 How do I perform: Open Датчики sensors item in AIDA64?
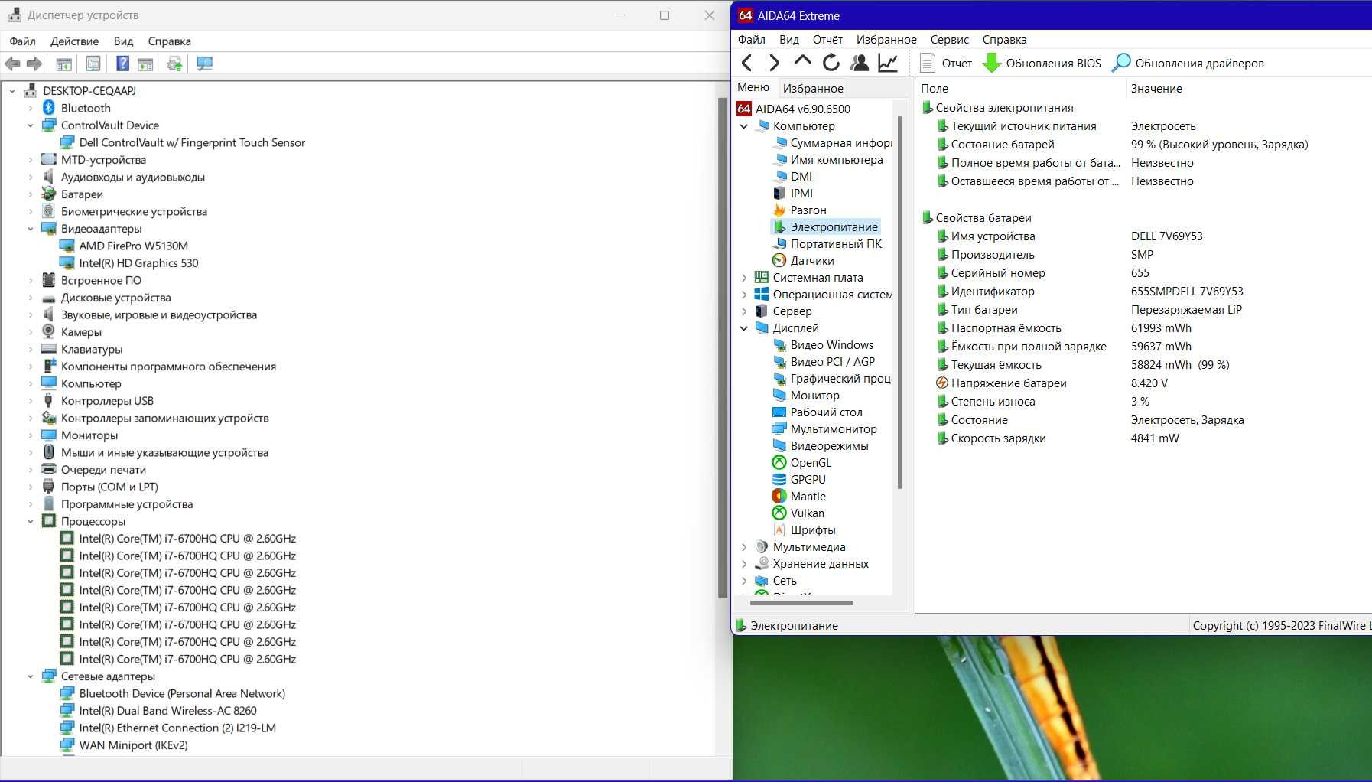(812, 260)
